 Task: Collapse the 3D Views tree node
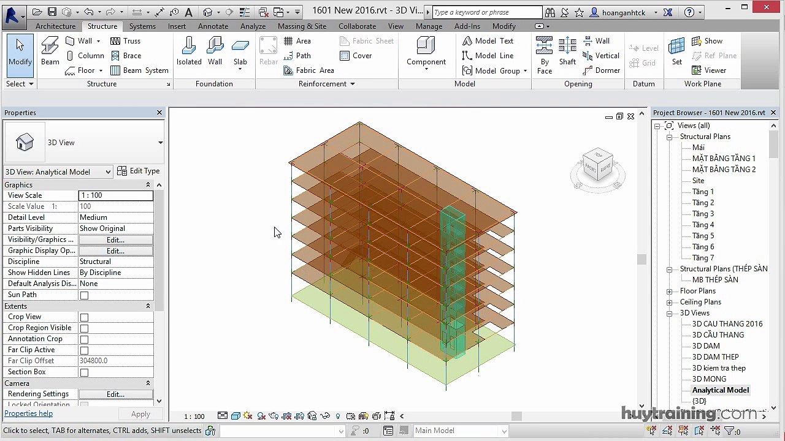point(670,314)
